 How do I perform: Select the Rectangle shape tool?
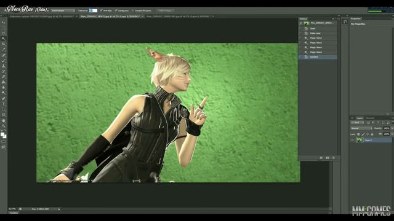[3, 115]
